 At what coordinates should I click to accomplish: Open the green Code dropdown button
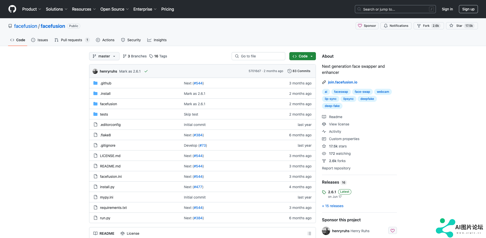pos(302,56)
